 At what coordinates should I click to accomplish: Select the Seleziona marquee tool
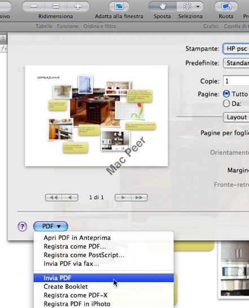(x=187, y=6)
